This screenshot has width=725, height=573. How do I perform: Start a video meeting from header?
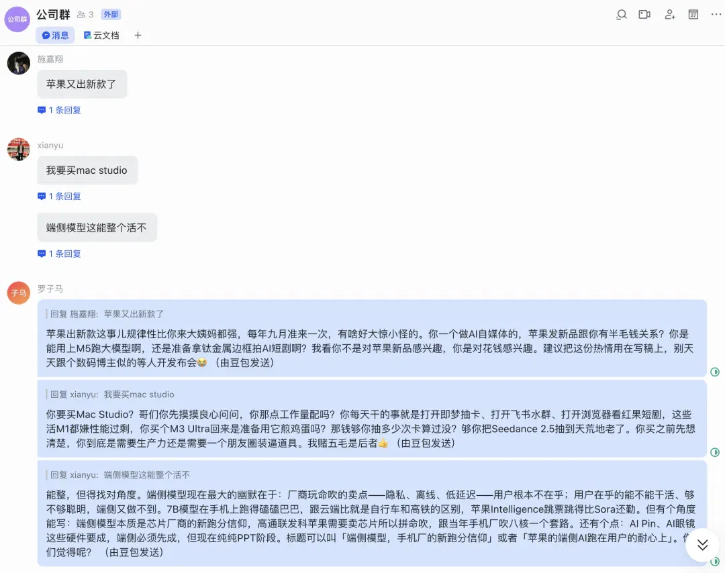[x=644, y=15]
